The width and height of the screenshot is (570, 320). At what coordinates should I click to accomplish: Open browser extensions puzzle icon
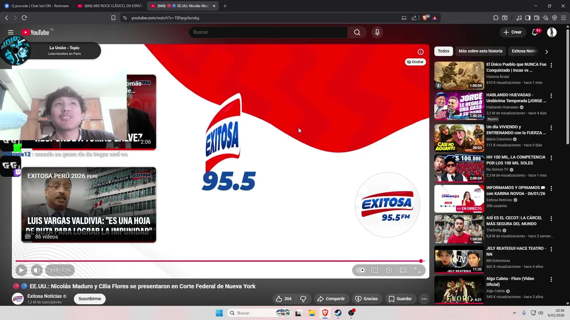496,18
